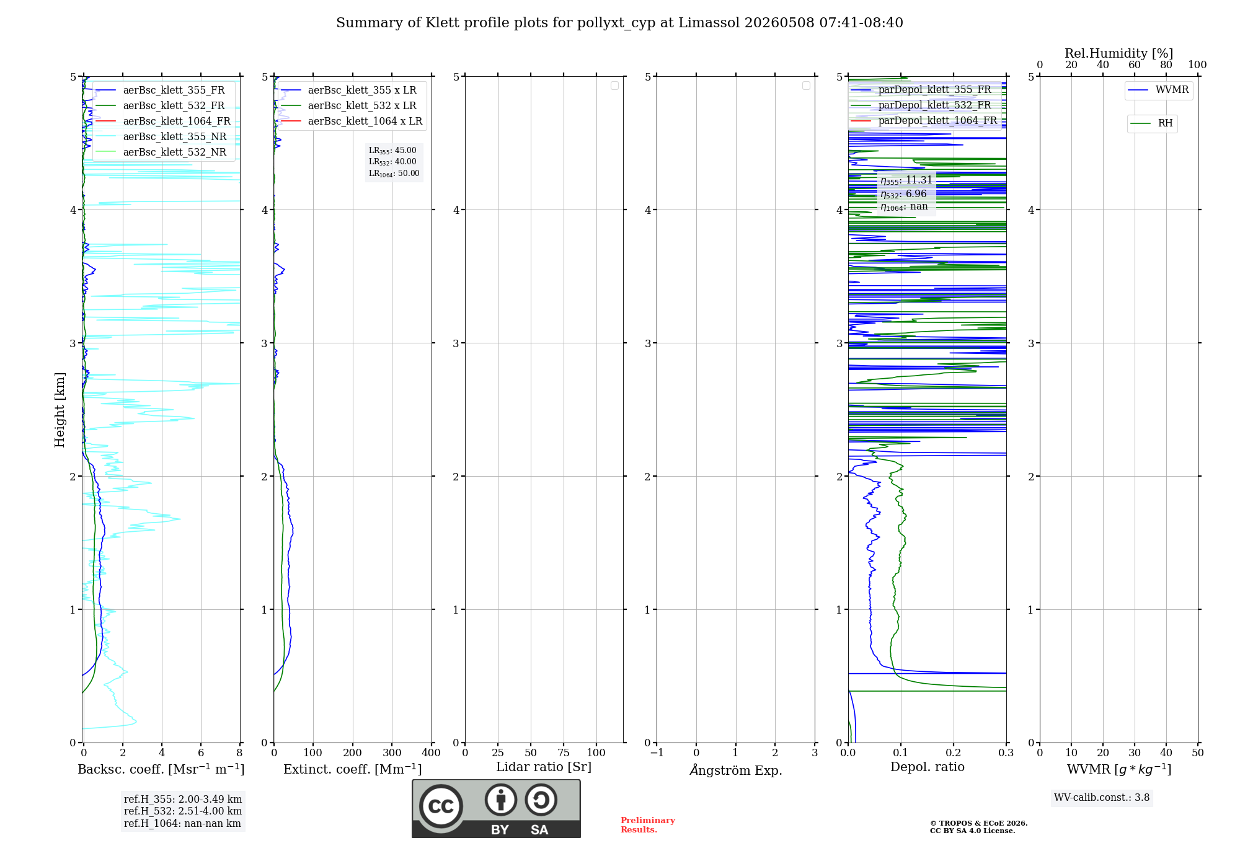Click the −1 tick on Ångström Exp. axis
This screenshot has height=843, width=1240.
coord(657,753)
